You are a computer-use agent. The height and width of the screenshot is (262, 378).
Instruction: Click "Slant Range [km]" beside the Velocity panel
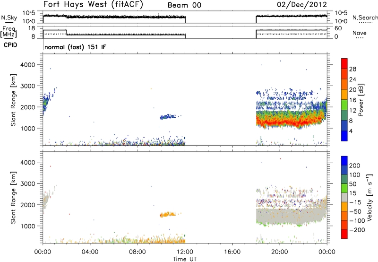[x=13, y=197]
